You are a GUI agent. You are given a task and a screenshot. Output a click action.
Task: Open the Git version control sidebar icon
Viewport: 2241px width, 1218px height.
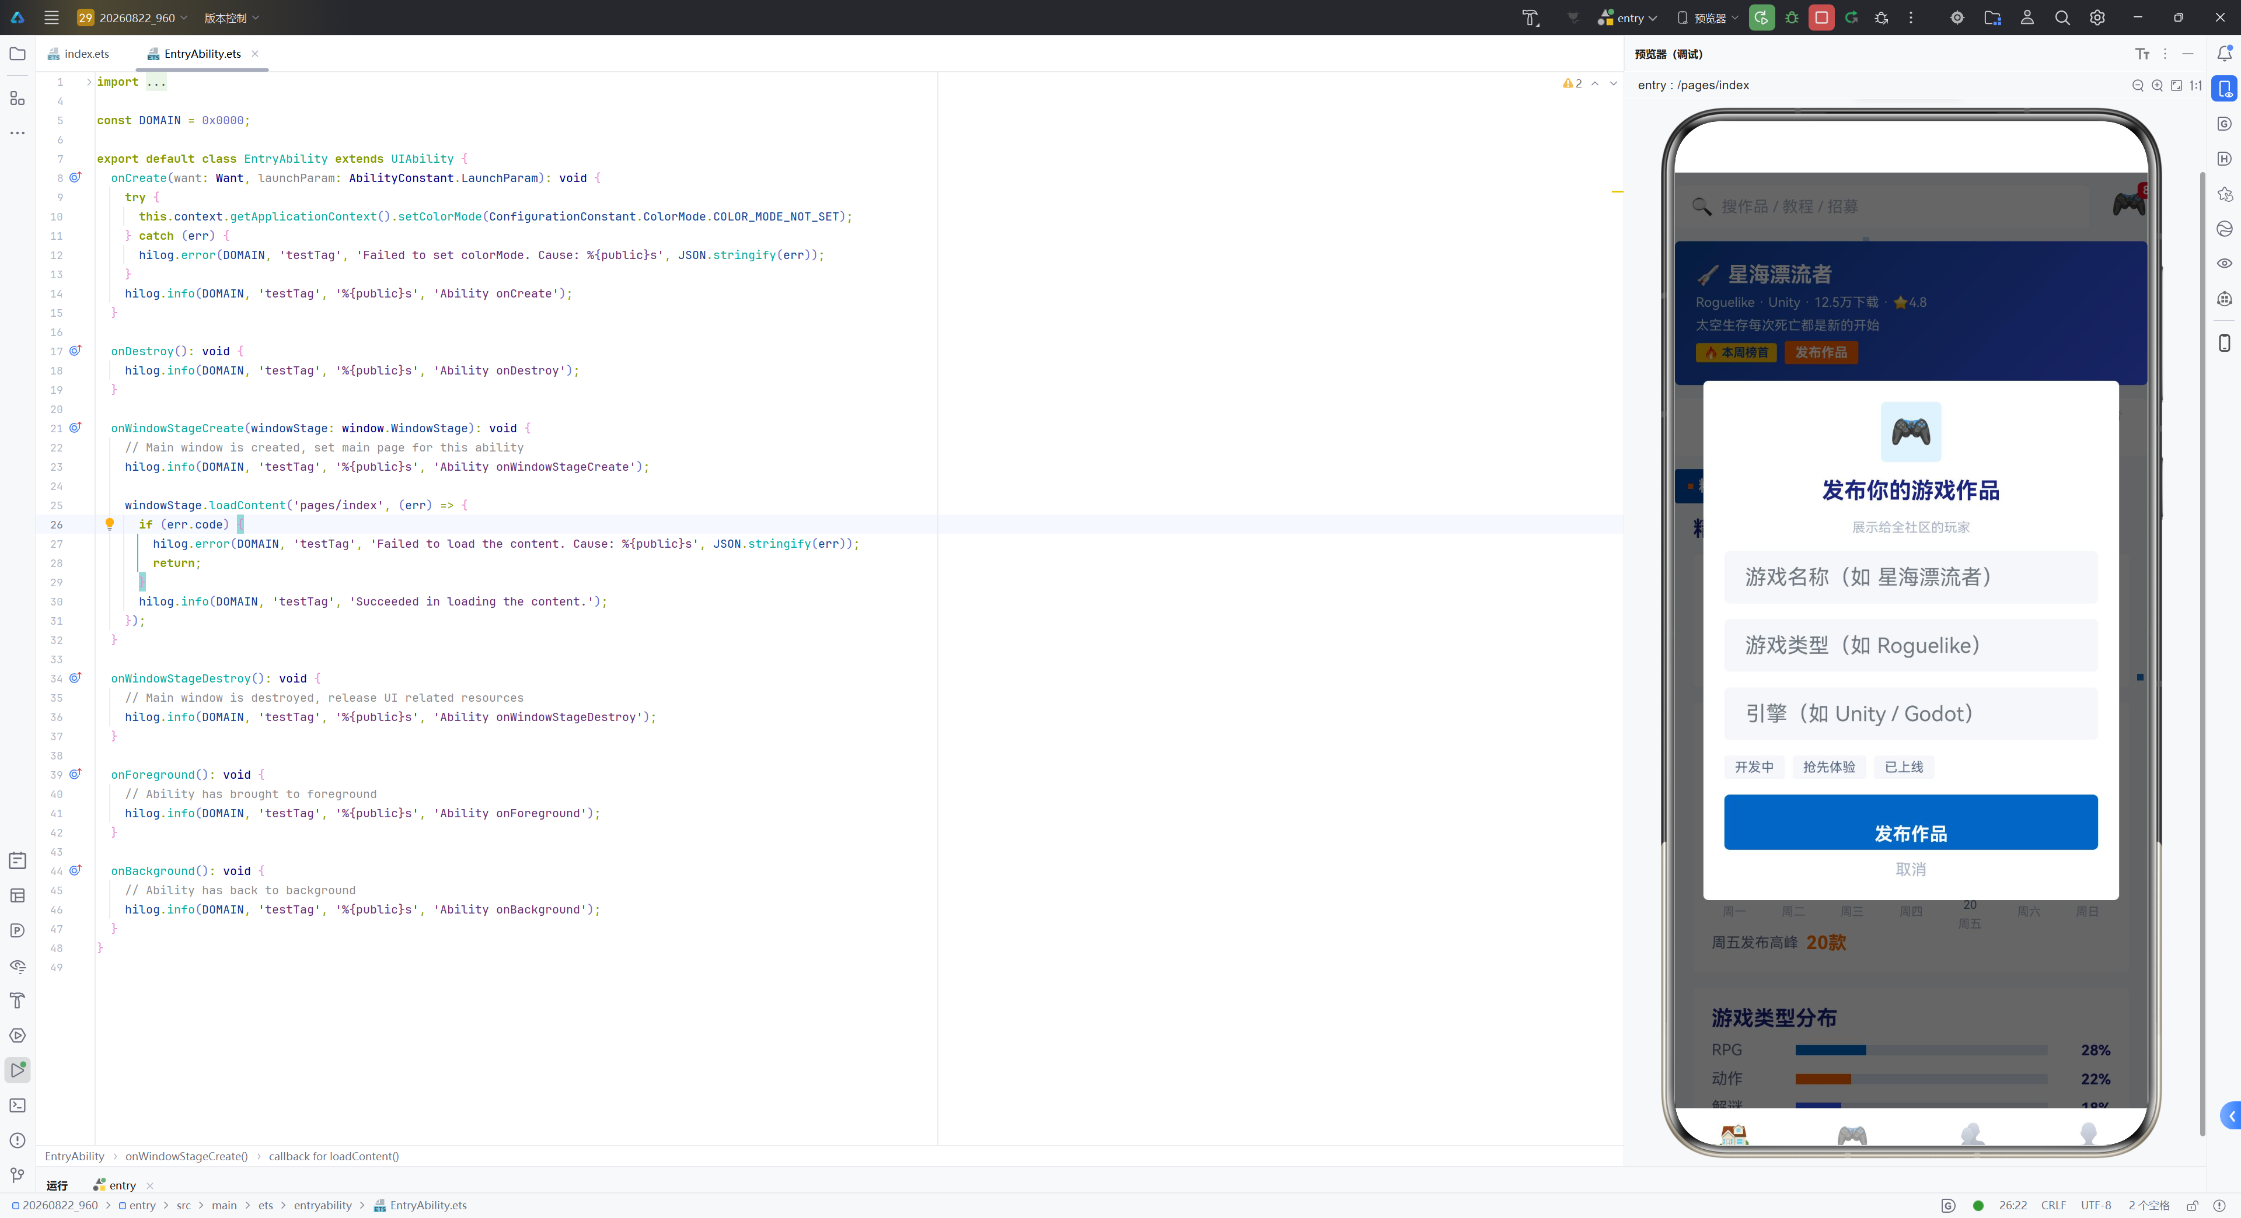pos(18,1174)
